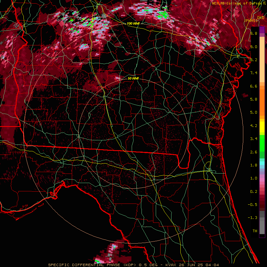Image resolution: width=267 pixels, height=267 pixels.
Task: Click the '8.2' value on the scale
Action: (254, 60)
